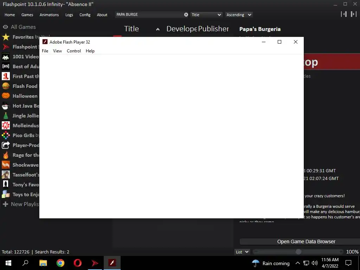Select the Flash Food burger icon
Viewport: 360px width, 270px height.
(6, 86)
